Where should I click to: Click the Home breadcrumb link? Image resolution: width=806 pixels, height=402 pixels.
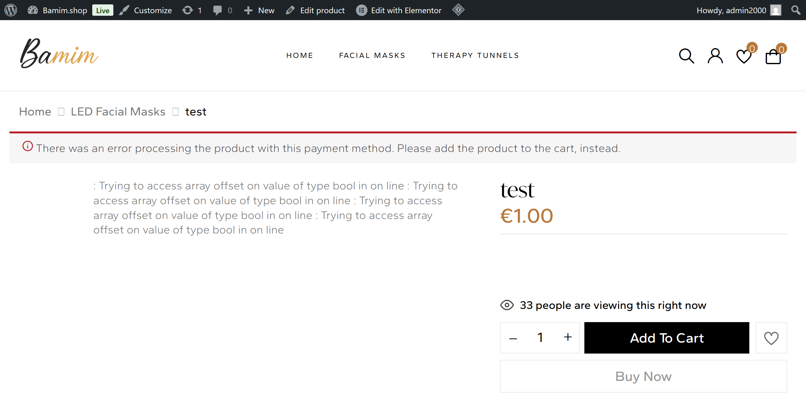pos(35,112)
